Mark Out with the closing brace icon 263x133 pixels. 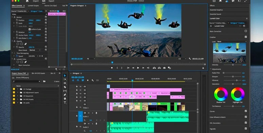tap(122, 68)
